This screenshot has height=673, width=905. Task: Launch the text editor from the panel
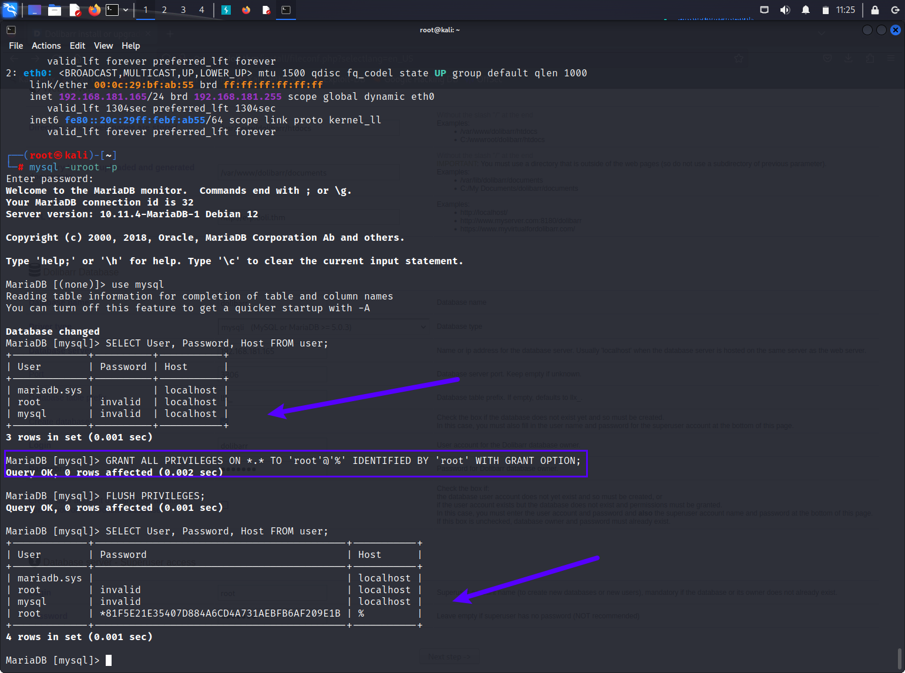coord(75,10)
